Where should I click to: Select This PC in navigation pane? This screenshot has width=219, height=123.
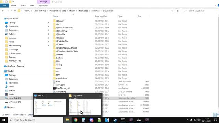(10, 71)
